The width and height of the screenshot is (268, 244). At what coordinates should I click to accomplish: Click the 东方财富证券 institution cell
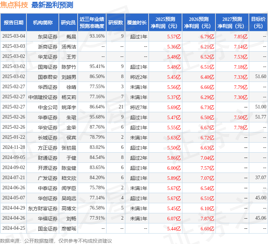pyautogui.click(x=43, y=208)
